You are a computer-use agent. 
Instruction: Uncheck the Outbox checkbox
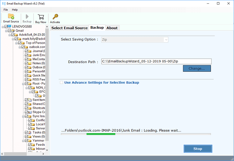[27, 67]
